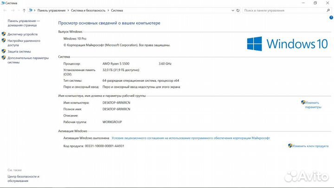Image resolution: width=334 pixels, height=188 pixels.
Task: Go back with the back arrow
Action: [5, 10]
